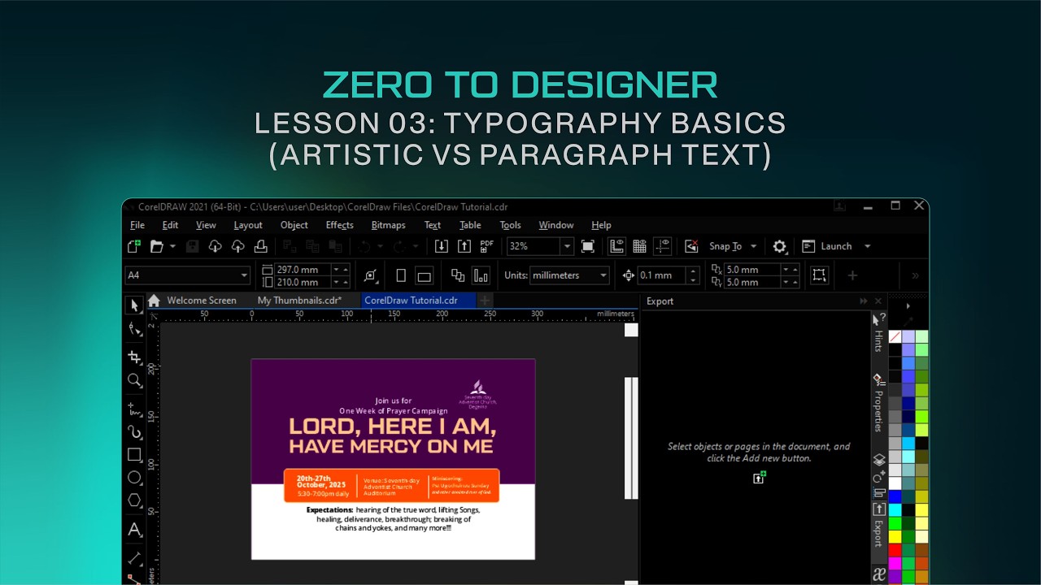Click the Print icon
1041x585 pixels.
click(261, 246)
